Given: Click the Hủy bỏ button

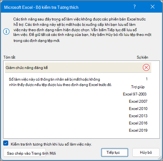Looking at the screenshot, I should click(146, 152).
